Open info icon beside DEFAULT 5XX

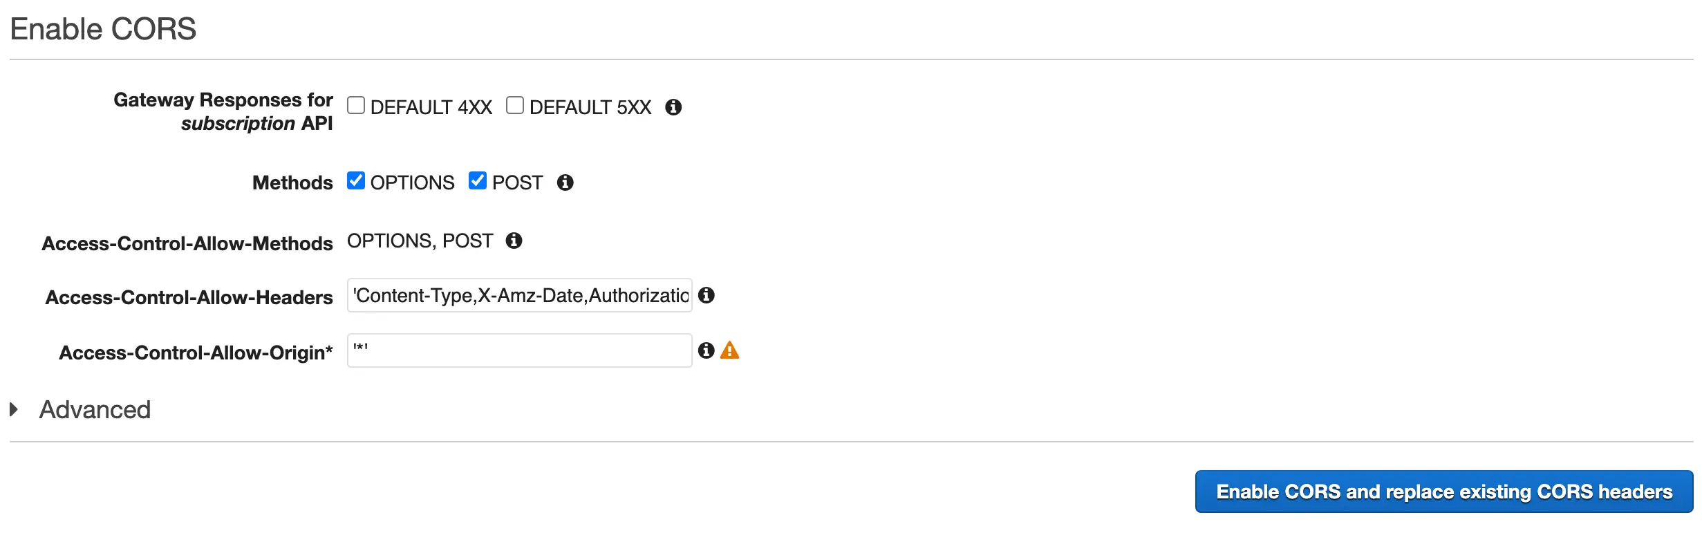click(x=673, y=107)
